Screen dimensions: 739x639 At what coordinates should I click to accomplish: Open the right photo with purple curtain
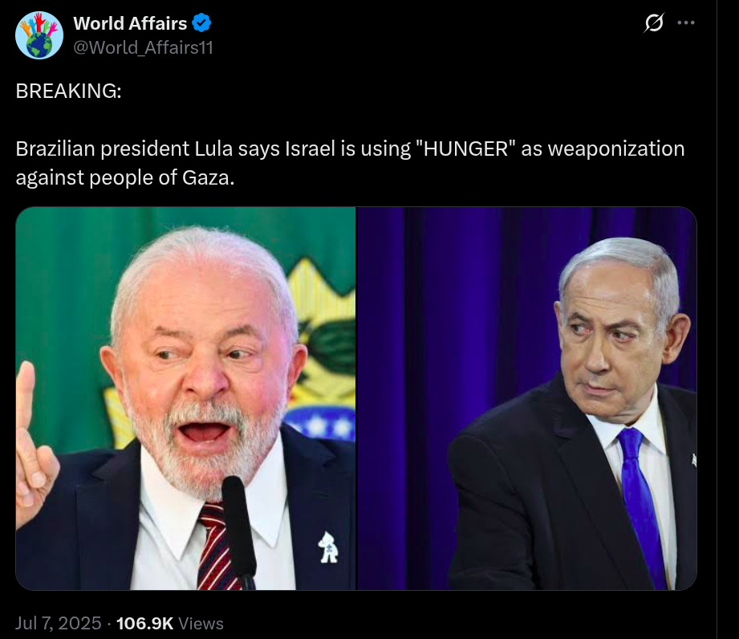click(527, 398)
